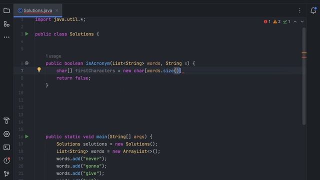Click 'import java.util.*;' line
Viewport: 320px width, 180px height.
click(60, 19)
